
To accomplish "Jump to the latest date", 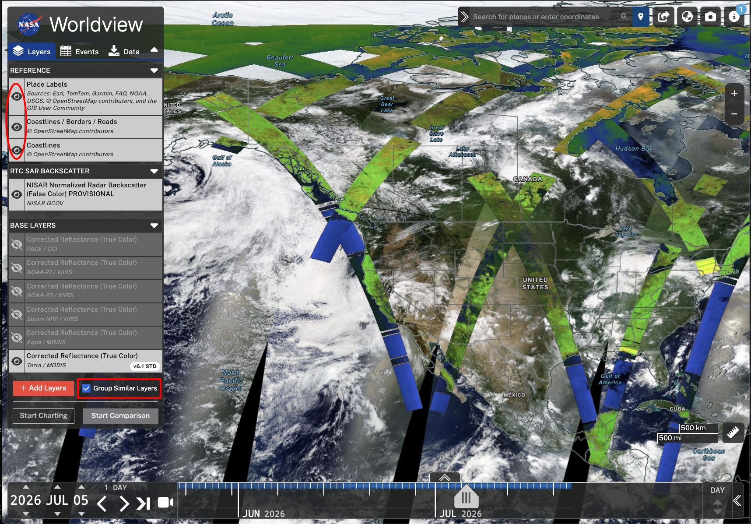I will [143, 504].
